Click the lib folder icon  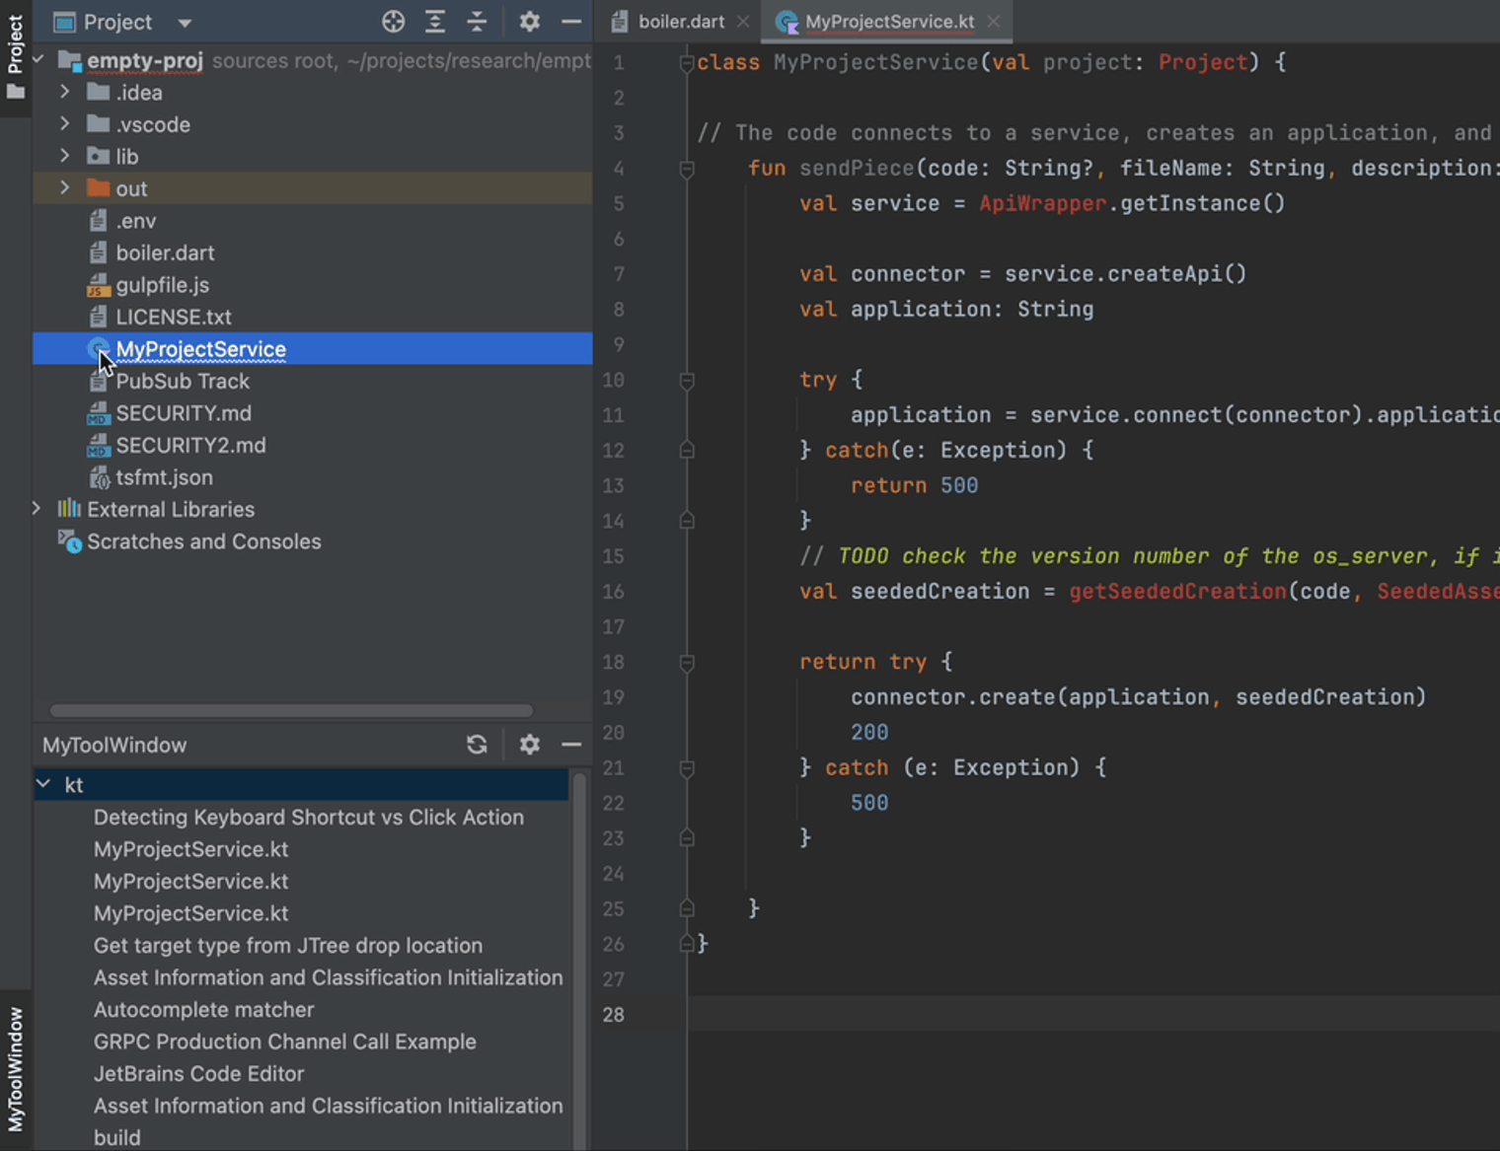pos(98,156)
